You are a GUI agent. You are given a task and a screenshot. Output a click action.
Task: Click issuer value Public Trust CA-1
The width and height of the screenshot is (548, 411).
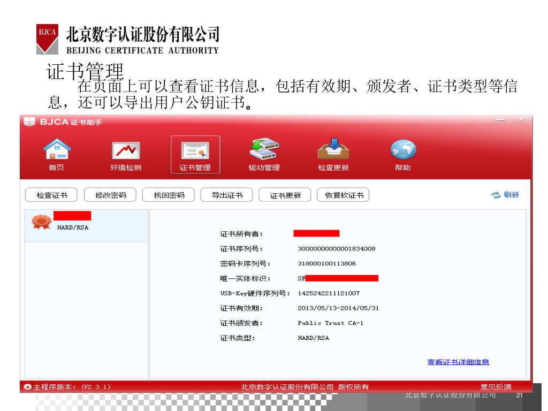[330, 323]
